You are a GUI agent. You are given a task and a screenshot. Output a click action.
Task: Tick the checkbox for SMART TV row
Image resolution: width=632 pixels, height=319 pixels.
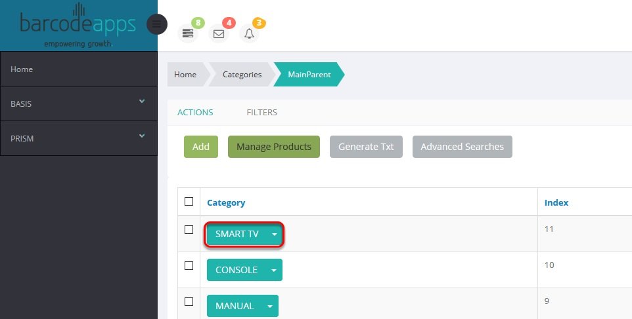[189, 229]
